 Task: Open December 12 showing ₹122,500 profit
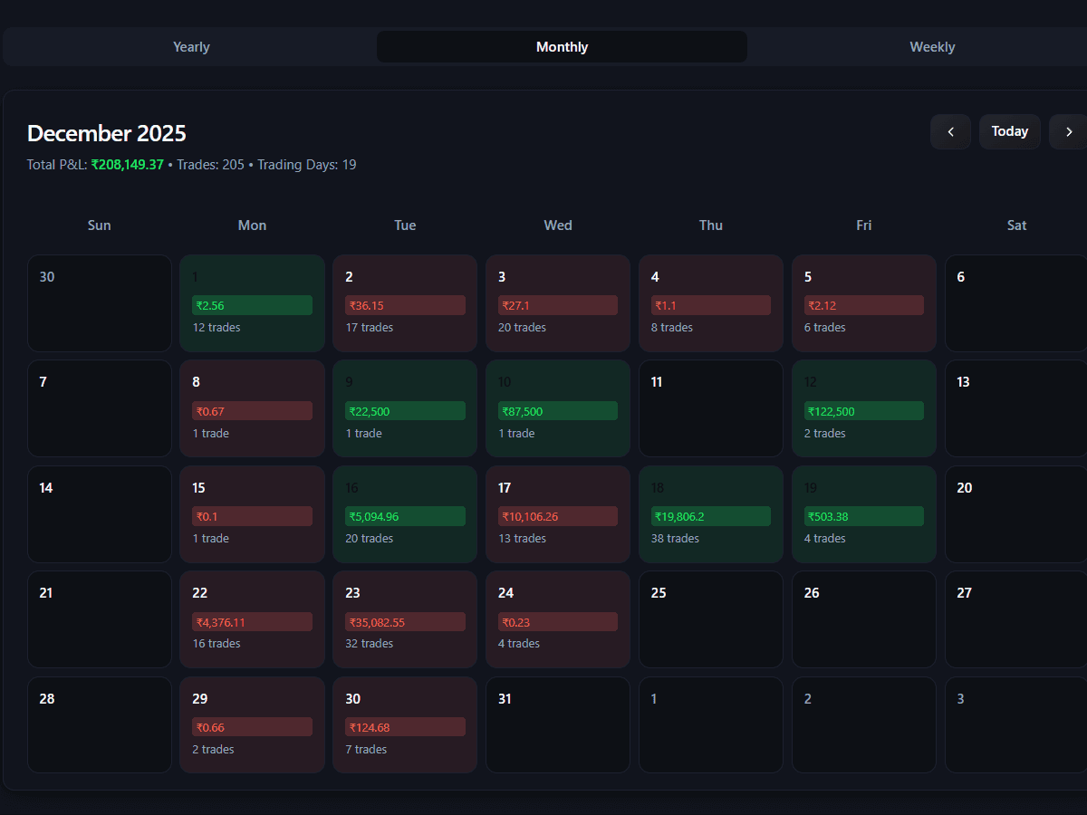pyautogui.click(x=863, y=408)
